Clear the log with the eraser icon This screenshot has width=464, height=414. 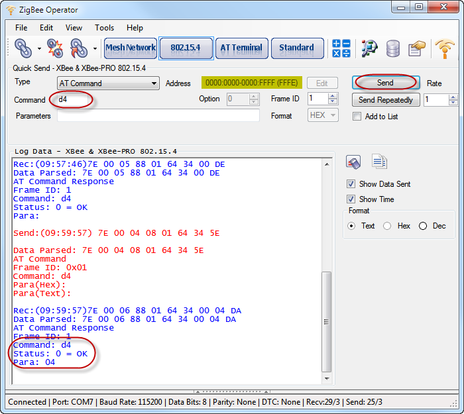point(353,162)
